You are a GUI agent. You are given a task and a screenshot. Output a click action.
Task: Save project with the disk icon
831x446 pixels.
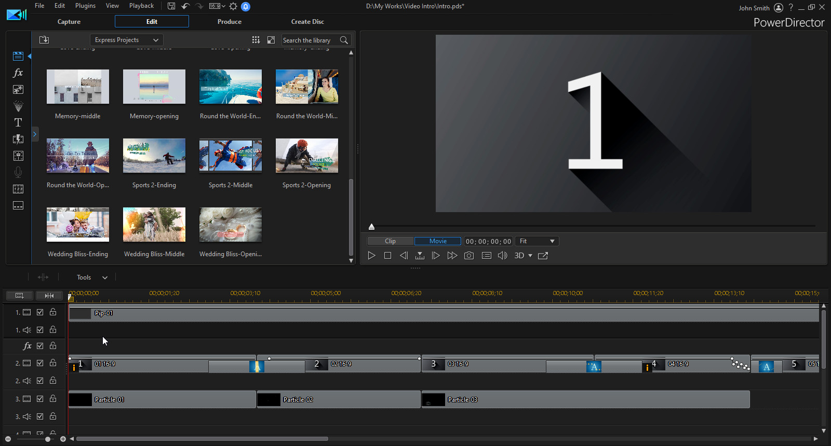point(171,6)
